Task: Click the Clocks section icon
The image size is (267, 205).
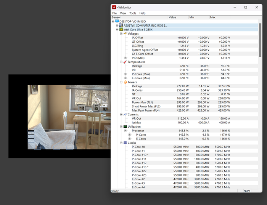Action: coord(125,143)
